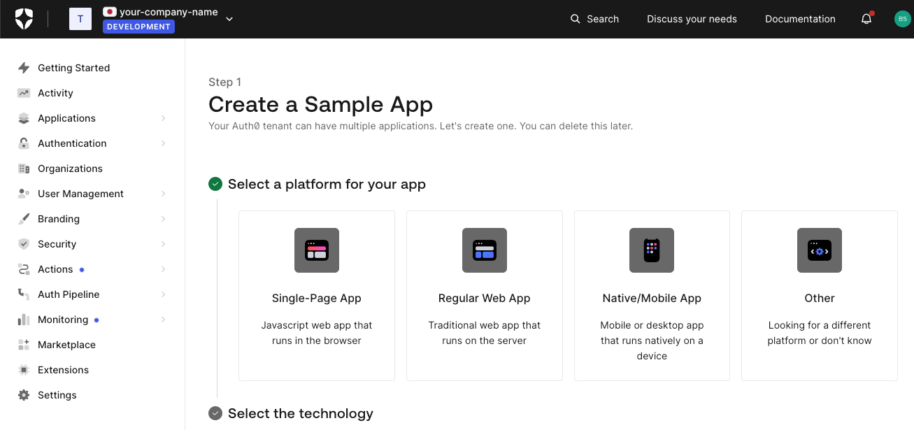Viewport: 914px width, 430px height.
Task: Open the Documentation link
Action: [x=800, y=19]
